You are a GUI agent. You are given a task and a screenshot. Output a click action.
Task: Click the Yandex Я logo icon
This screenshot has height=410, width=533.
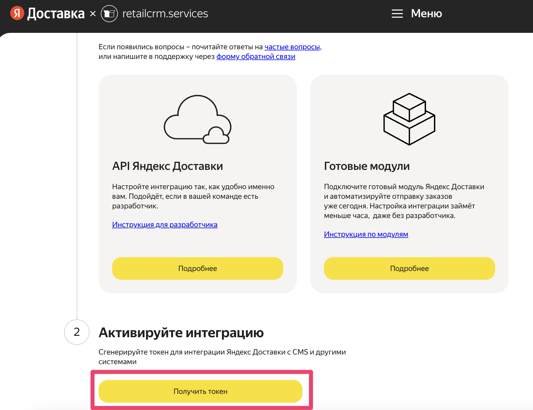[x=17, y=13]
